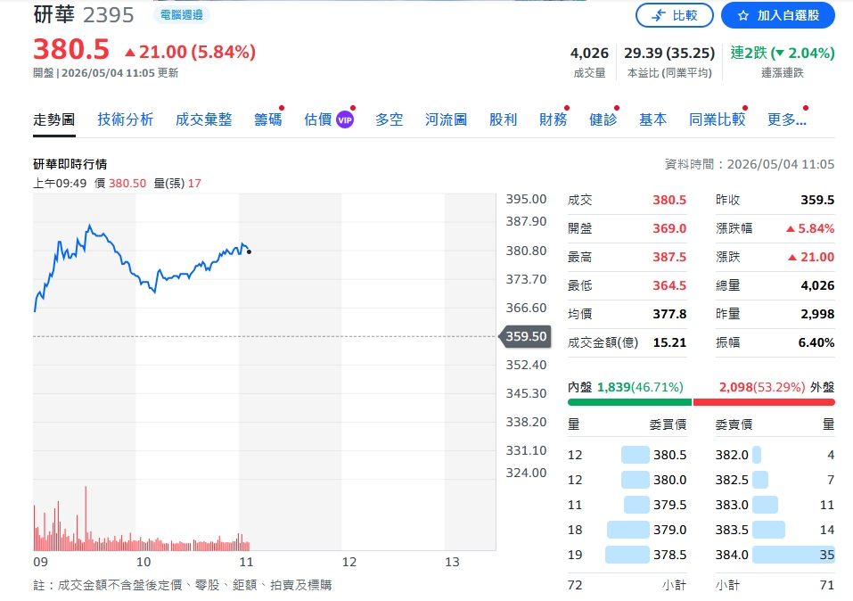The width and height of the screenshot is (853, 601).
Task: Click the red volume spike near 09:30
Action: click(x=86, y=517)
